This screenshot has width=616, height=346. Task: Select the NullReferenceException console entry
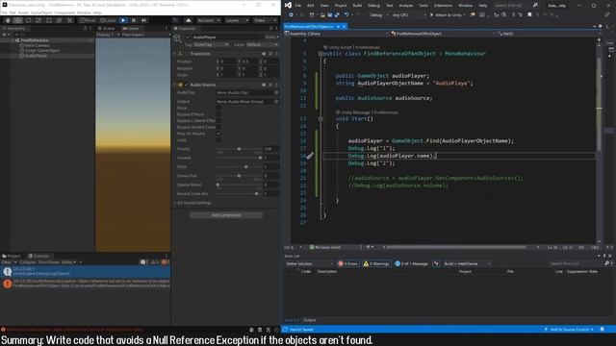click(x=86, y=284)
